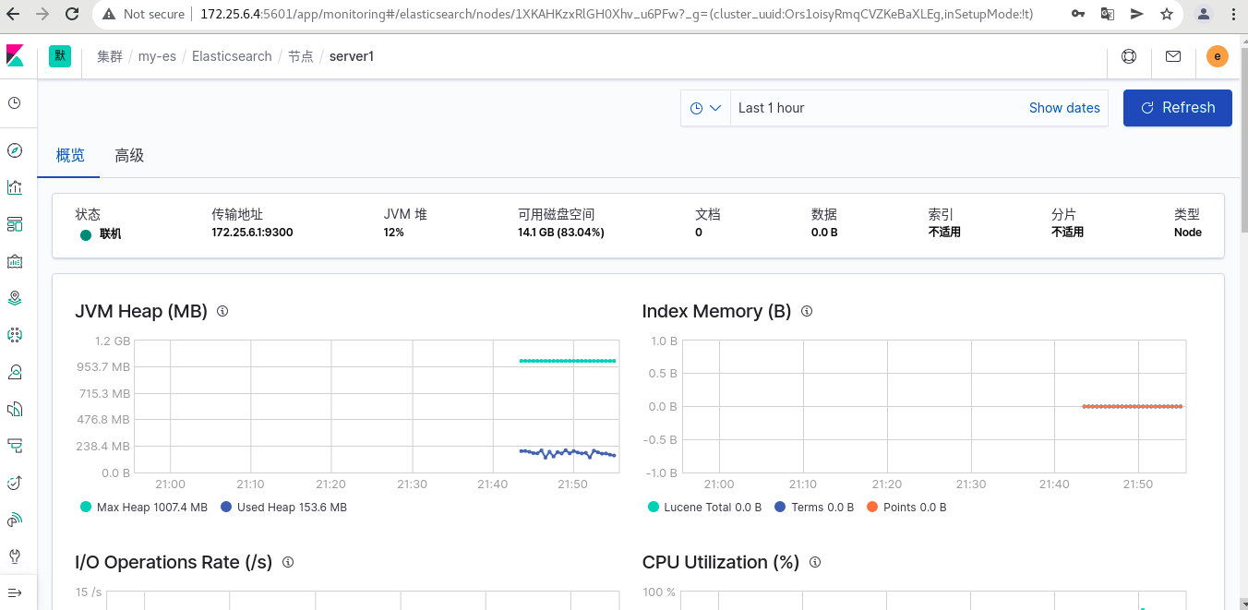
Task: Show info for JVM Heap chart
Action: tap(222, 311)
